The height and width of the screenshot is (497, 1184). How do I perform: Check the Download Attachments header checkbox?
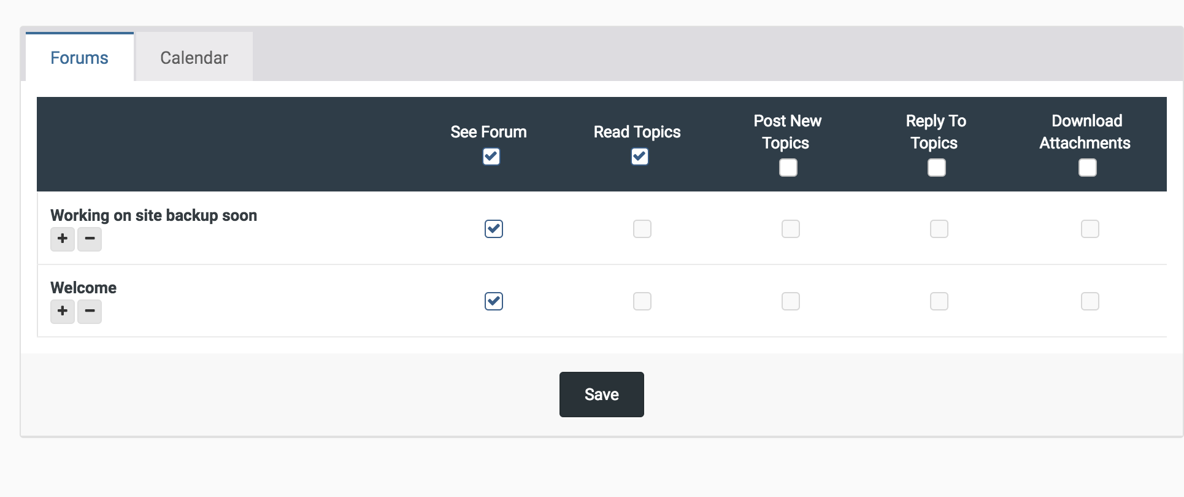1088,168
